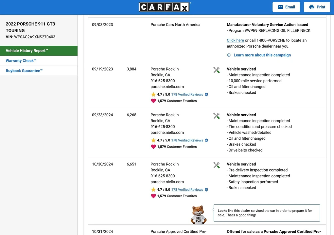This screenshot has height=235, width=334.
Task: Click 'Manufacturer Voluntary Service Action issued' heading
Action: pos(267,25)
